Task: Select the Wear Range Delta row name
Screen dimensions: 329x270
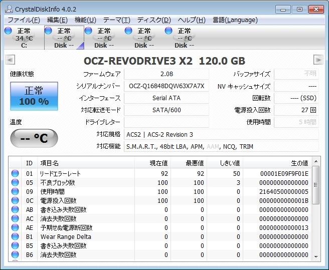Action: [66, 236]
